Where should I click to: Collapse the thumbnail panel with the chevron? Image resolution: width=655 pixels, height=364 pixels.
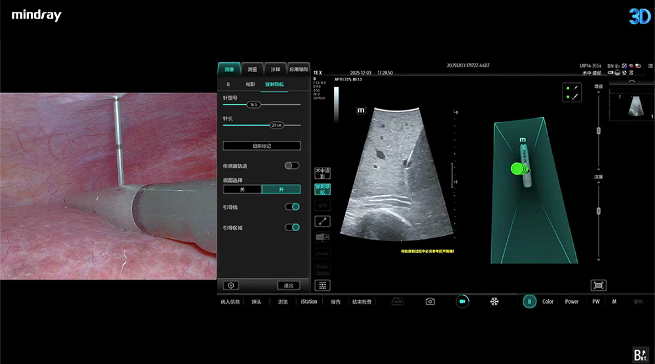click(x=631, y=82)
